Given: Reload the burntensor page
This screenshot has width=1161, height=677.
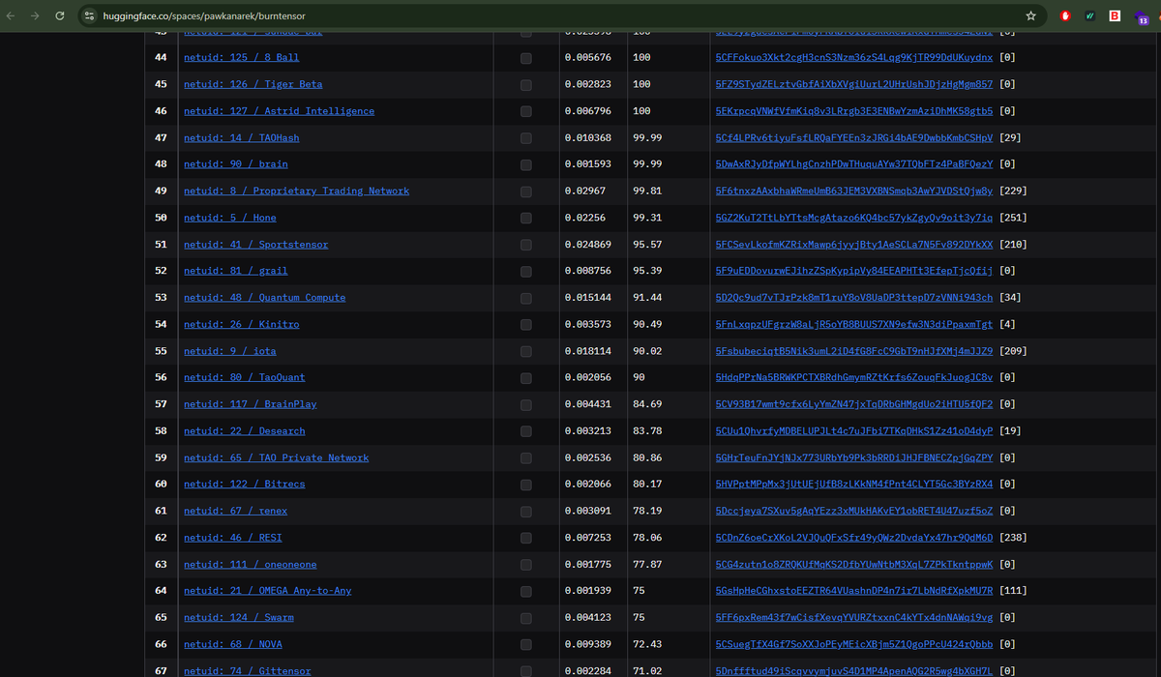Looking at the screenshot, I should coord(60,16).
